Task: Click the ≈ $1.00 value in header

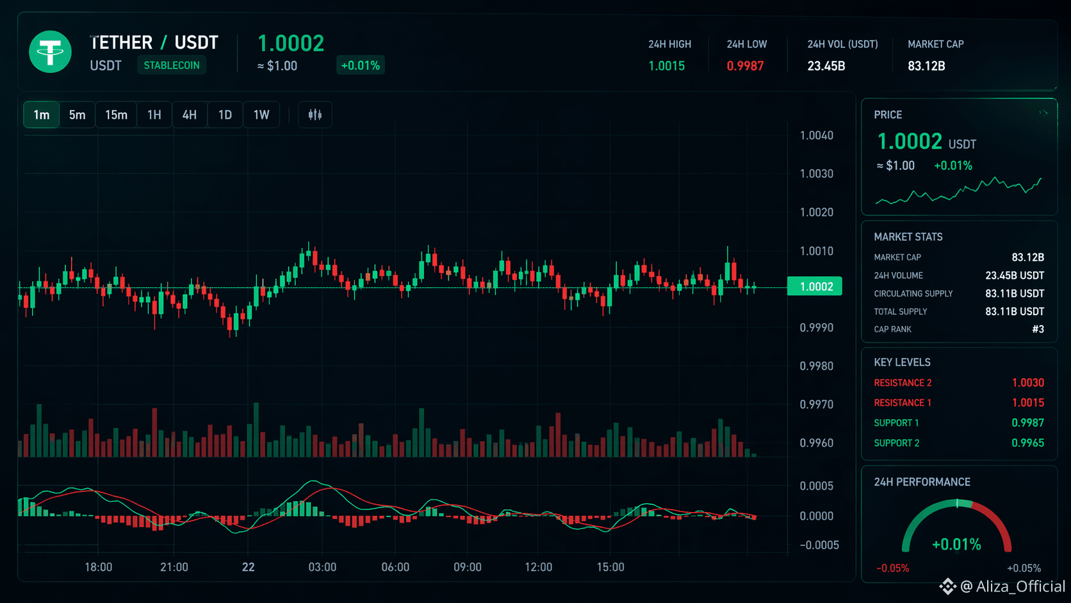Action: (x=277, y=66)
